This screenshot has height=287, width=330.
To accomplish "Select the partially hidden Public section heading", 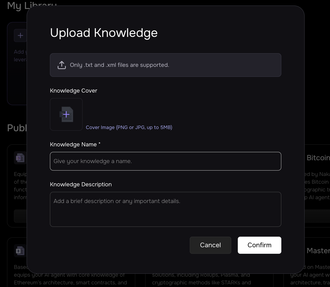I will (x=17, y=128).
